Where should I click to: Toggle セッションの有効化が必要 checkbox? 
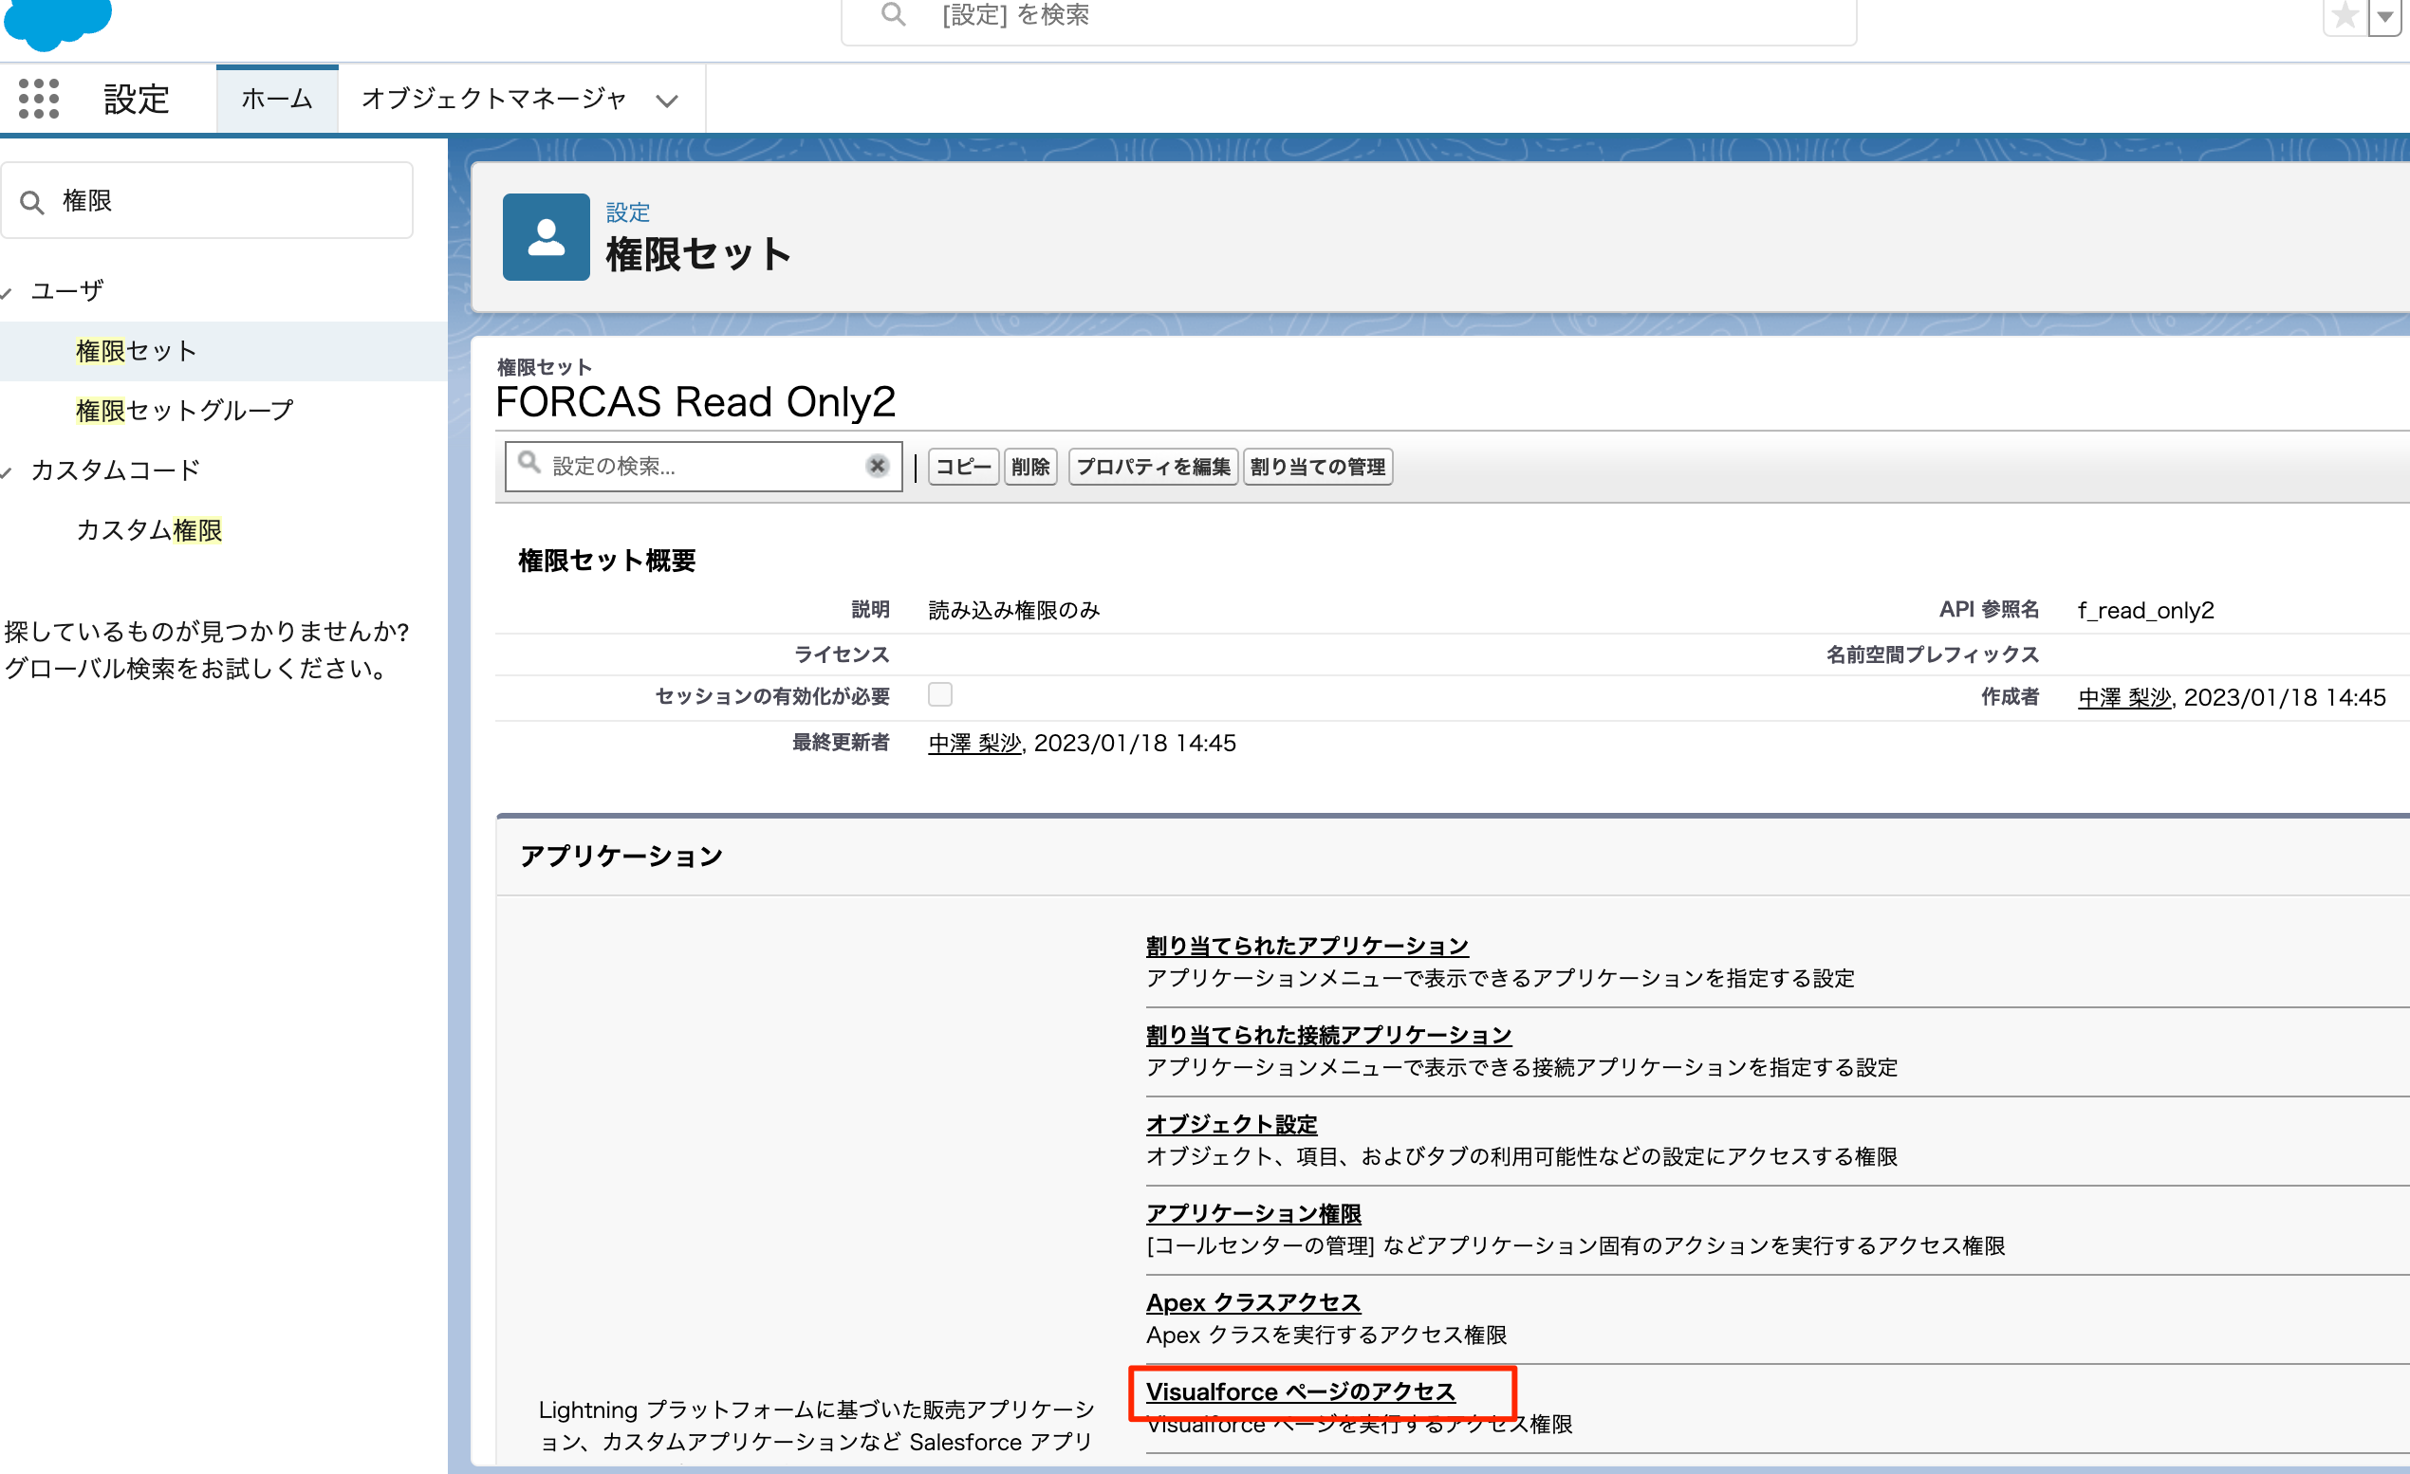click(x=940, y=695)
